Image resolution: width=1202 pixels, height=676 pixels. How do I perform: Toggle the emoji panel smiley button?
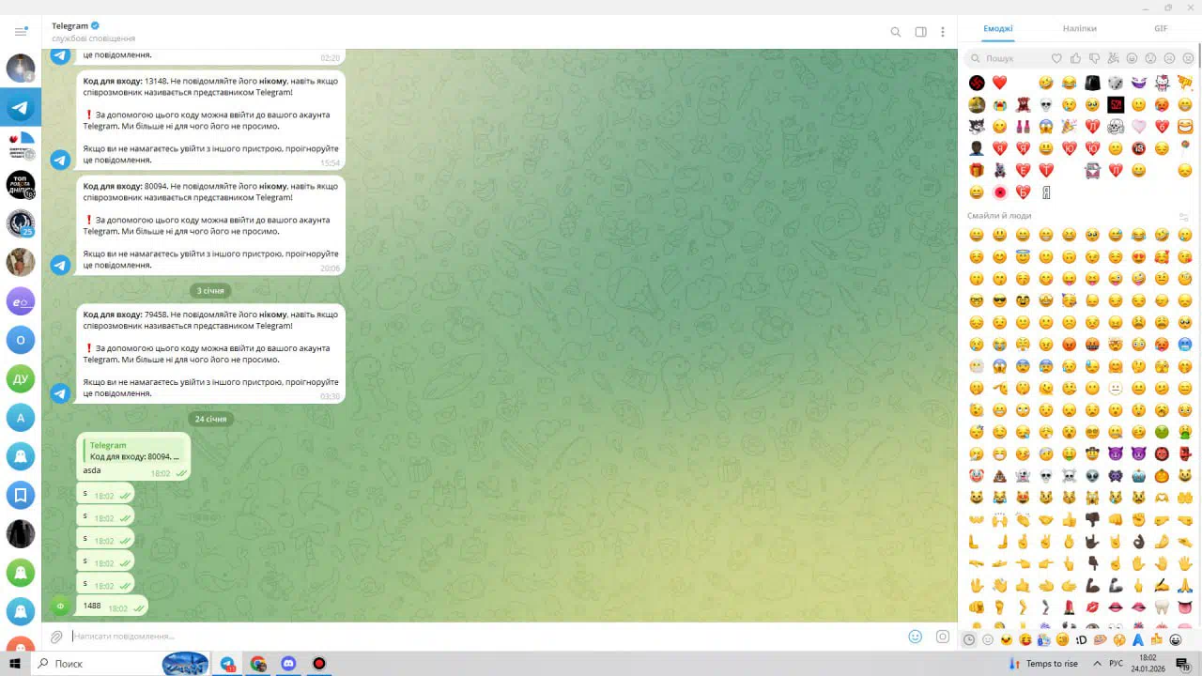tap(916, 637)
